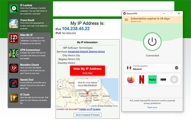Image resolution: width=191 pixels, height=121 pixels.
Task: Zoom in on the map
Action: pyautogui.click(x=60, y=82)
